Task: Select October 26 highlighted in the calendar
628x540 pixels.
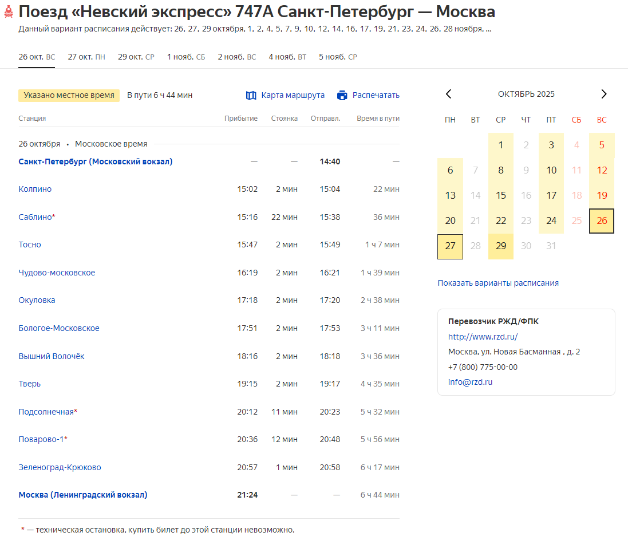Action: tap(601, 220)
